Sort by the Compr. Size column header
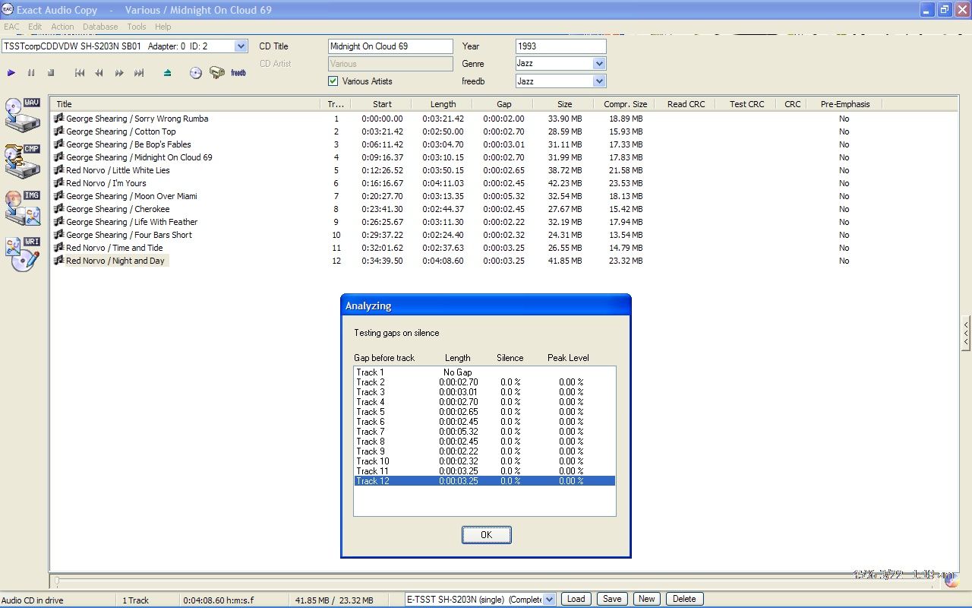The image size is (972, 608). pos(625,104)
